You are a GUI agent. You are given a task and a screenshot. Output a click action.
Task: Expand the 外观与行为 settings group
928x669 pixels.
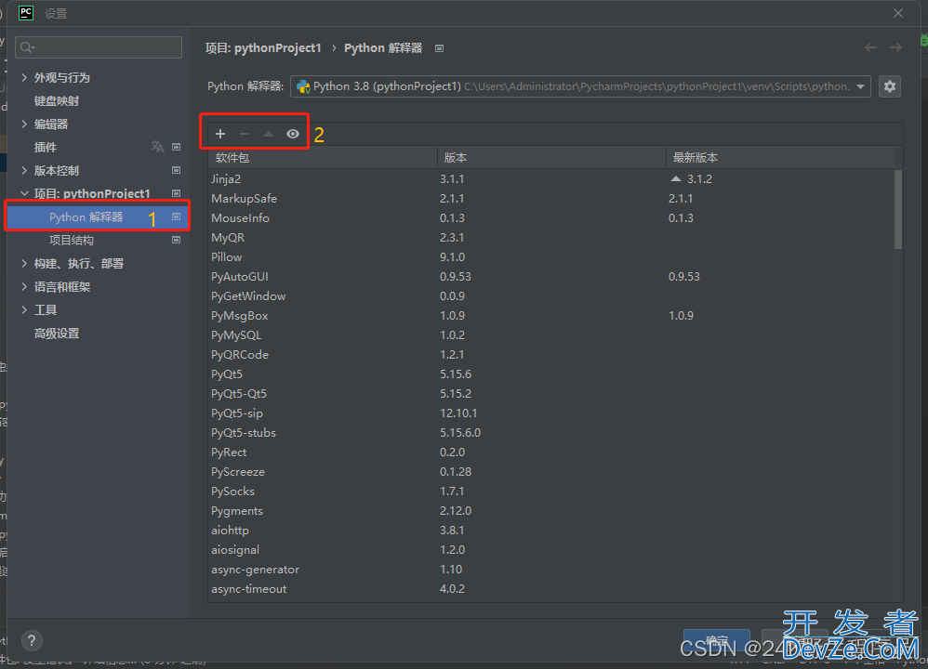coord(24,77)
